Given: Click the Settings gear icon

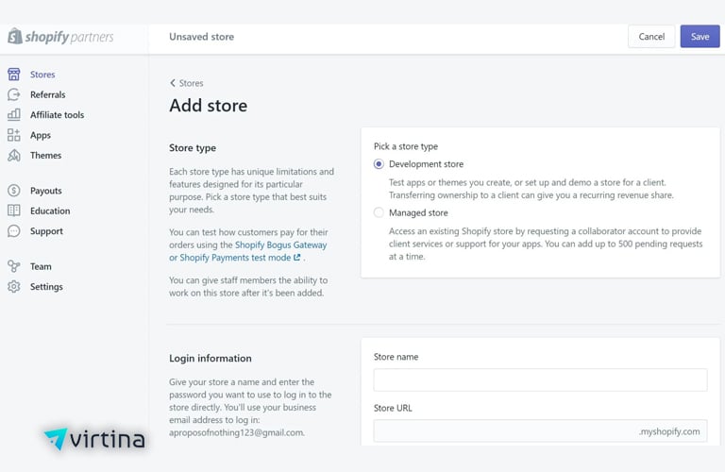Looking at the screenshot, I should click(x=14, y=287).
